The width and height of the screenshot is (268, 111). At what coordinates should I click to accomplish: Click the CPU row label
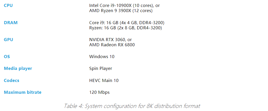(8, 5)
